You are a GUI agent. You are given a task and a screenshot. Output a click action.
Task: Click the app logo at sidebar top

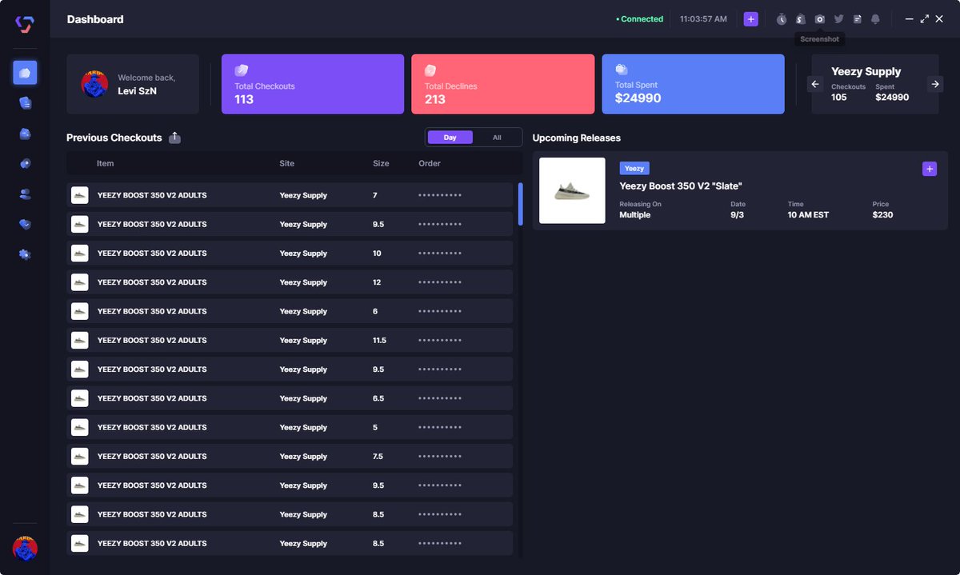pos(25,24)
